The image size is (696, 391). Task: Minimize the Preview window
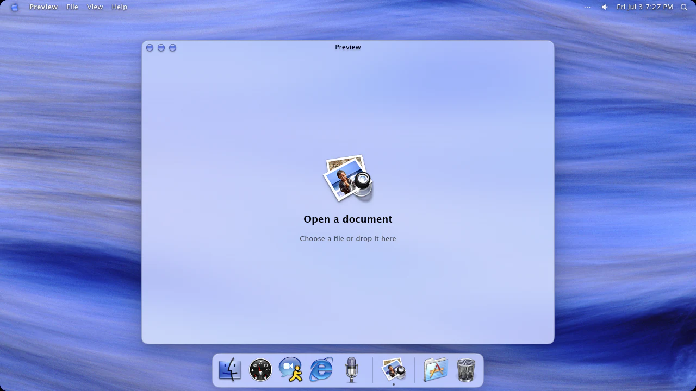[161, 48]
